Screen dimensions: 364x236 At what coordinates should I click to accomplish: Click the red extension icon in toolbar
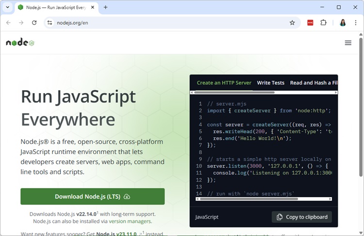point(310,23)
